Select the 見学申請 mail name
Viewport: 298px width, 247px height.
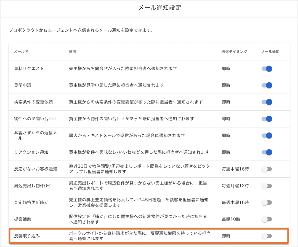pos(23,85)
